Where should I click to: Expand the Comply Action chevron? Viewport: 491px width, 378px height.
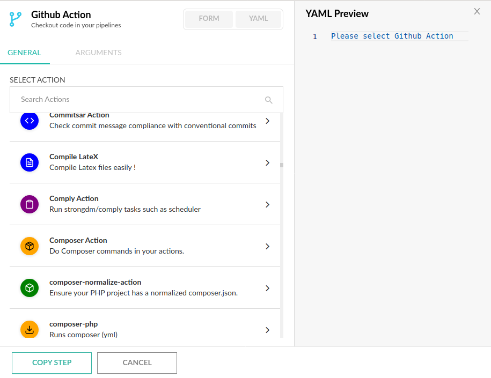(x=267, y=204)
